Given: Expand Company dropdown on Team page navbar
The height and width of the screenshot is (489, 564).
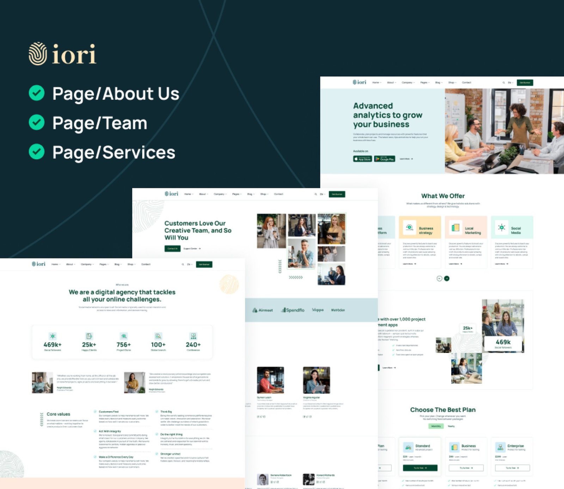Looking at the screenshot, I should [x=220, y=194].
